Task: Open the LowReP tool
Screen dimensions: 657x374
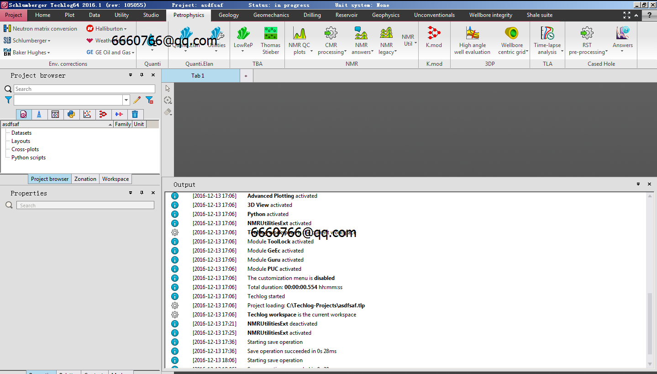Action: tap(243, 40)
